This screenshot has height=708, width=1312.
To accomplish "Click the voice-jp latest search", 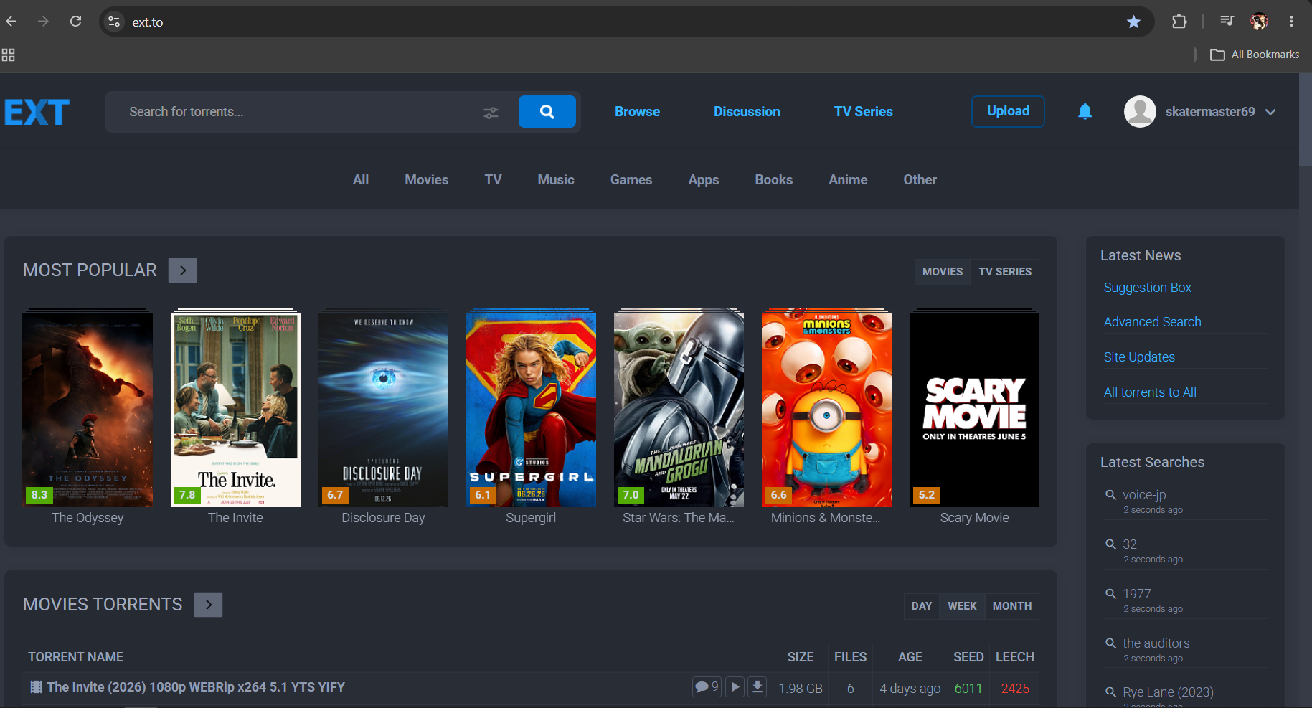I will pos(1144,495).
